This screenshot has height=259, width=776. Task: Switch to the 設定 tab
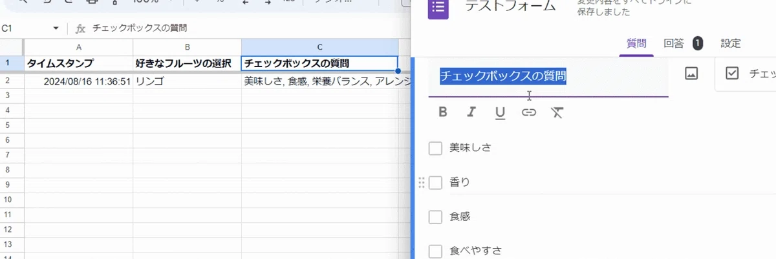(x=731, y=44)
